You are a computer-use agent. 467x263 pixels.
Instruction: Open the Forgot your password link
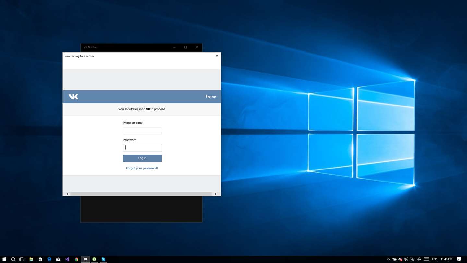pyautogui.click(x=142, y=168)
